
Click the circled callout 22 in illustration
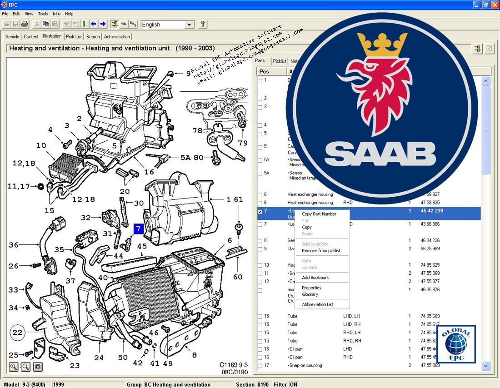tap(17, 333)
